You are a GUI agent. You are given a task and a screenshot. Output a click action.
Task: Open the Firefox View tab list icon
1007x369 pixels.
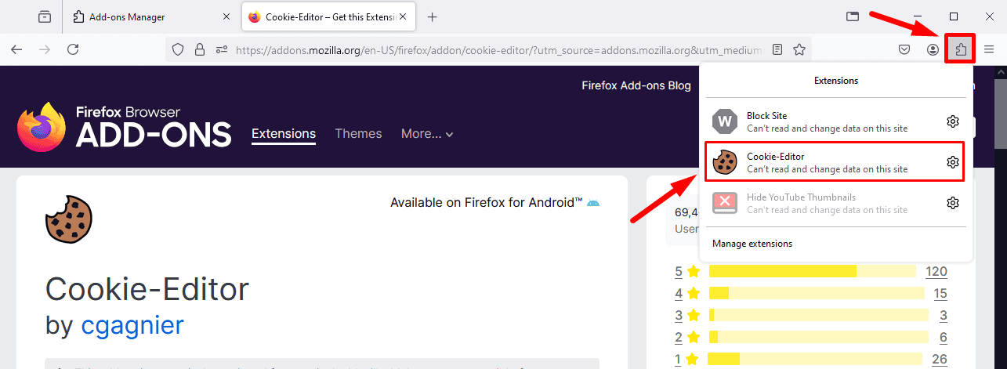[45, 16]
